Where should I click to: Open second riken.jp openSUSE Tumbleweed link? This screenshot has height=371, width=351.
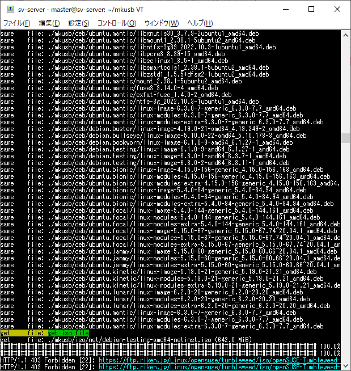point(219,367)
